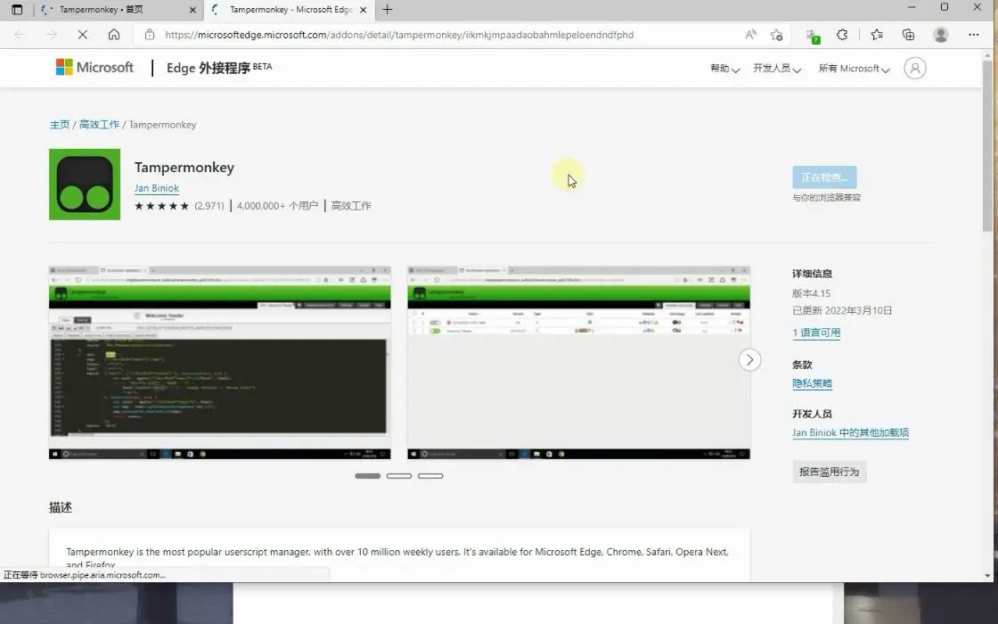Open the script list screenshot thumbnail
The width and height of the screenshot is (998, 624).
click(x=578, y=362)
